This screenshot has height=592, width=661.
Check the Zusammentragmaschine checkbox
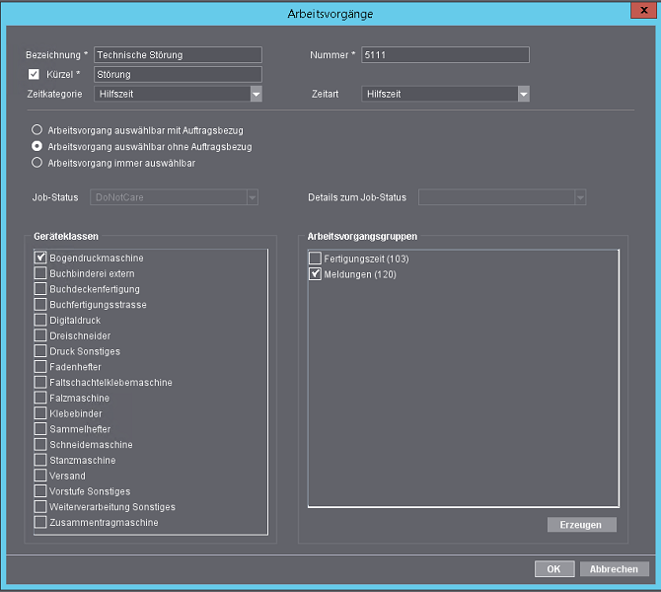click(40, 522)
